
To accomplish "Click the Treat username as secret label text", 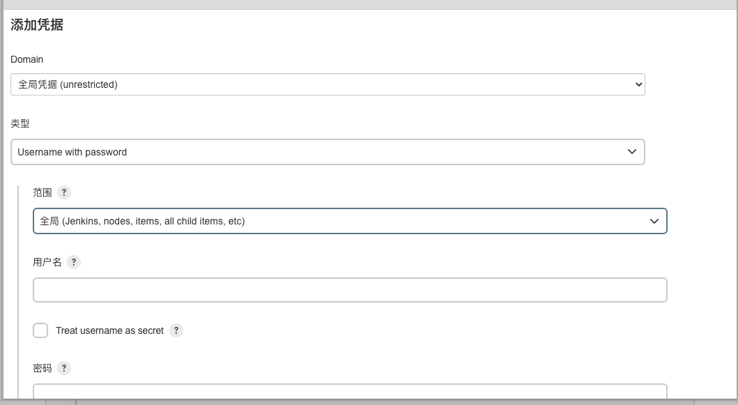I will tap(109, 330).
